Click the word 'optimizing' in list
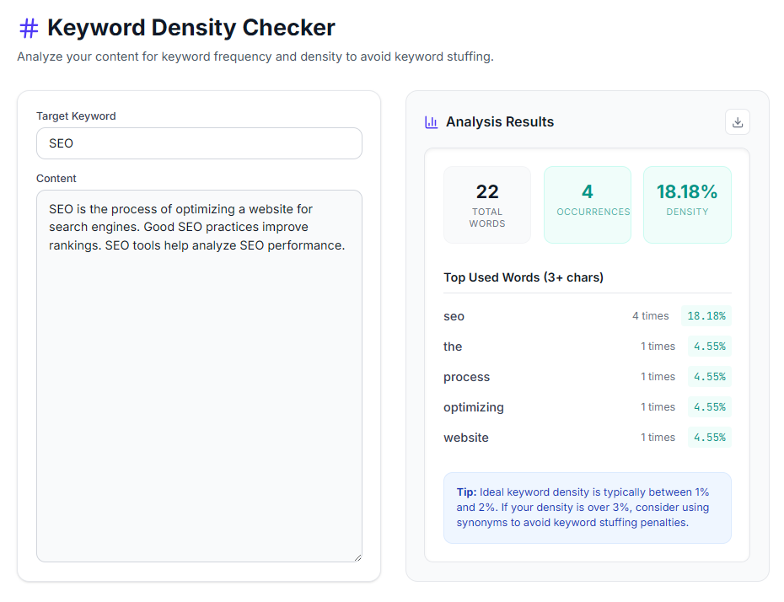 pos(474,407)
